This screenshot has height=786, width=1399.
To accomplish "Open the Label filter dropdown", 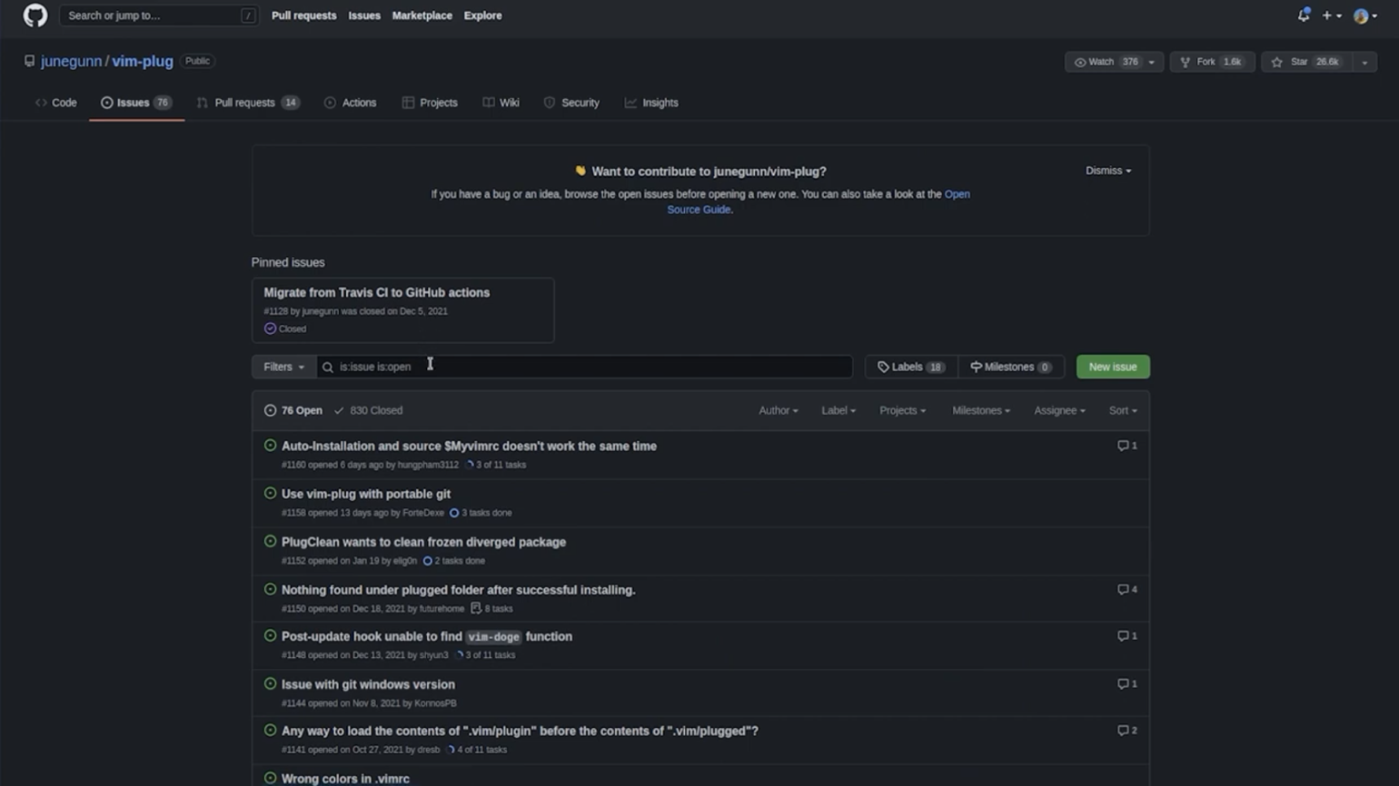I will pyautogui.click(x=838, y=410).
